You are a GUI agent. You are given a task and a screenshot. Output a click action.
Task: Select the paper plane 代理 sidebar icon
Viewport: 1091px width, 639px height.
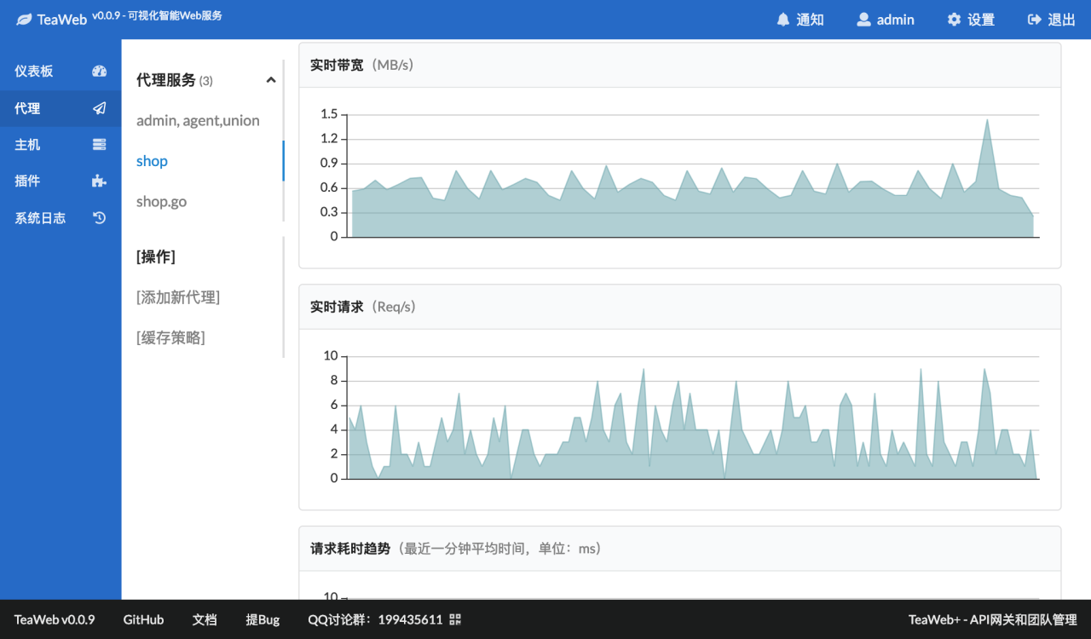(100, 108)
